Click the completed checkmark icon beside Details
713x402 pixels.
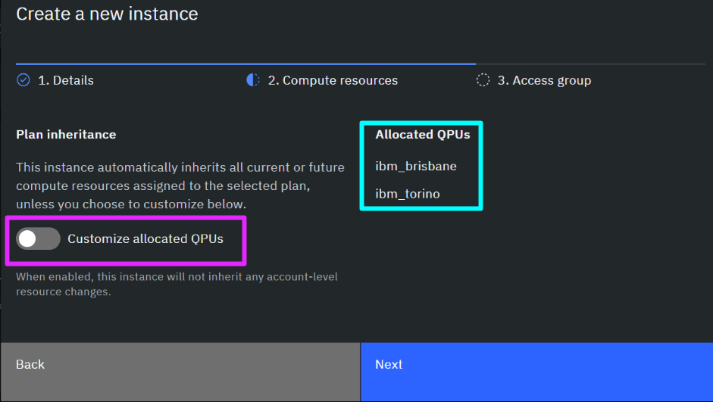coord(23,80)
